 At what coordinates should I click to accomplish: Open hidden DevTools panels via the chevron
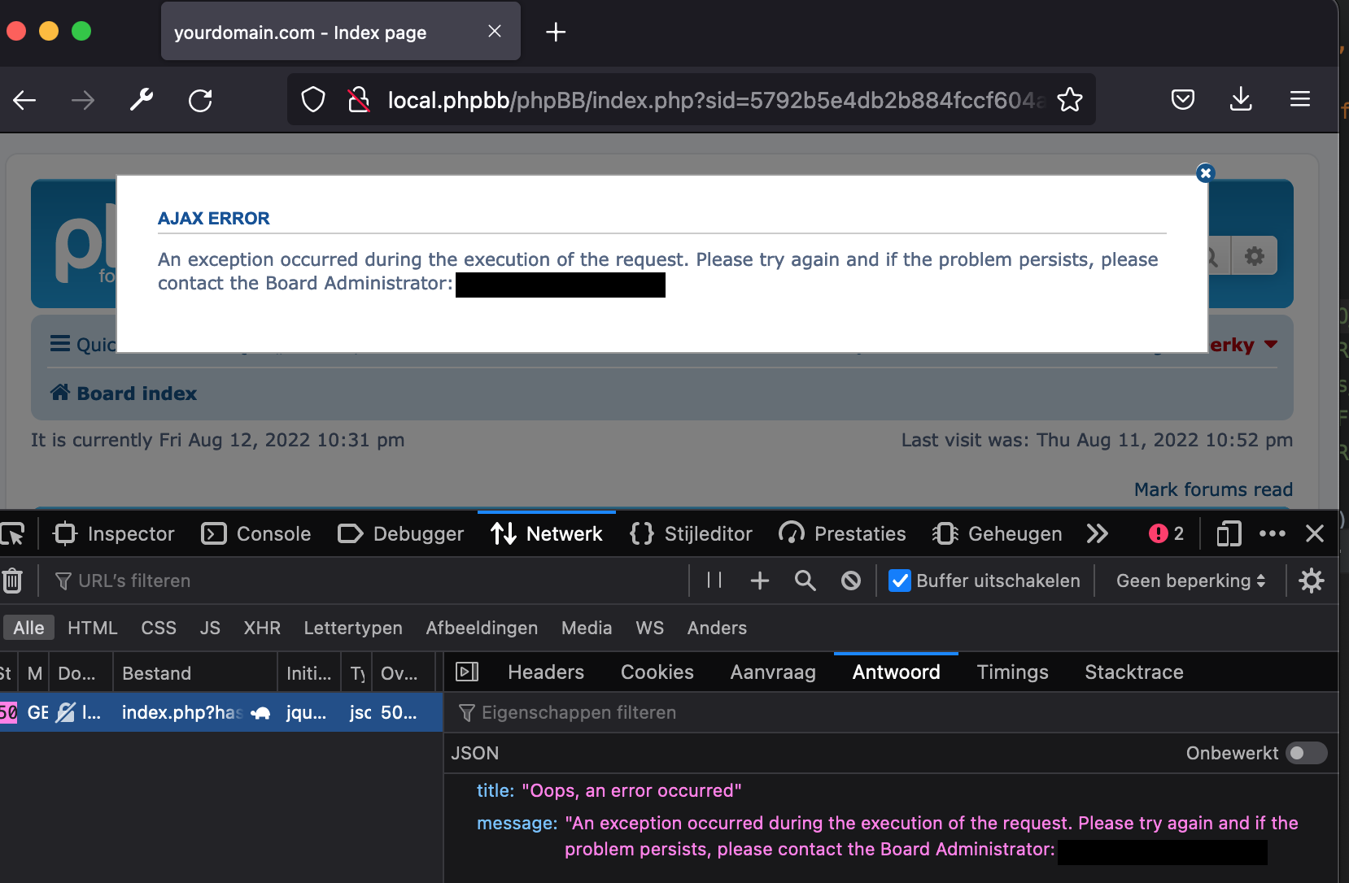click(x=1098, y=533)
